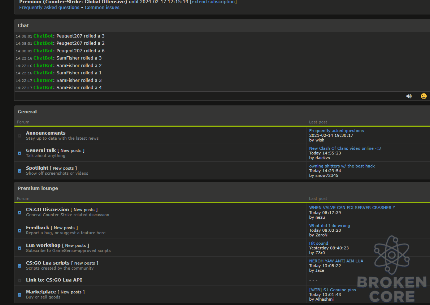
Task: View New posts in CS:GO Lua scripts
Action: pos(85,263)
